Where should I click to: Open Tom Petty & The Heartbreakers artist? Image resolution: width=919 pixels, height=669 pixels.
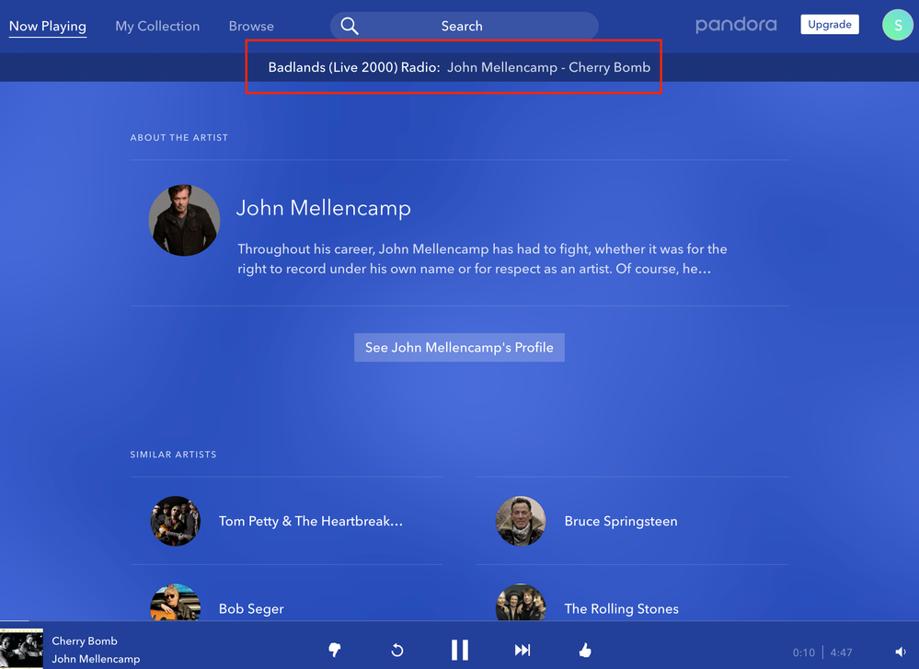coord(311,521)
